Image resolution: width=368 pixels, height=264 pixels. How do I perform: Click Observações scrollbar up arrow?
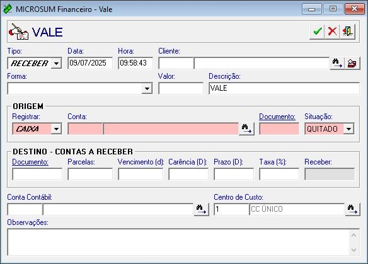click(x=354, y=235)
